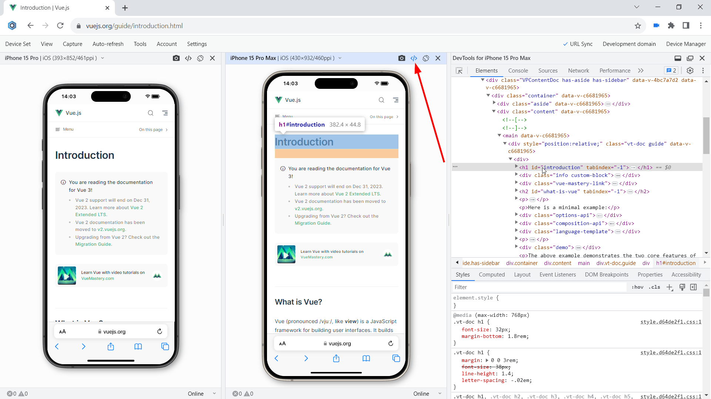Select the inspect element tool in DevTools
This screenshot has width=711, height=399.
tap(459, 70)
